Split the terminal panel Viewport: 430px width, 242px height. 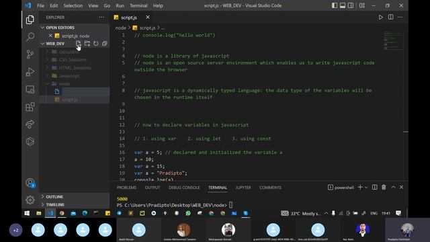pyautogui.click(x=375, y=188)
